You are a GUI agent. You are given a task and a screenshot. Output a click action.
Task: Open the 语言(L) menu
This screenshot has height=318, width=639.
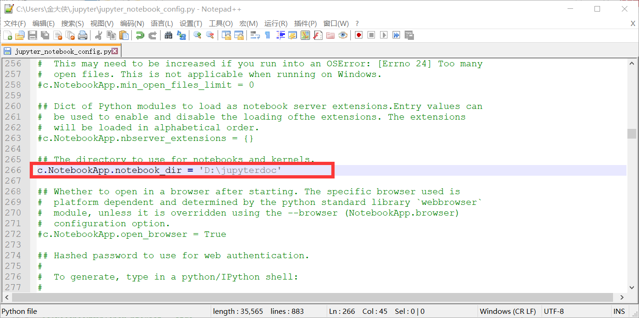[161, 23]
